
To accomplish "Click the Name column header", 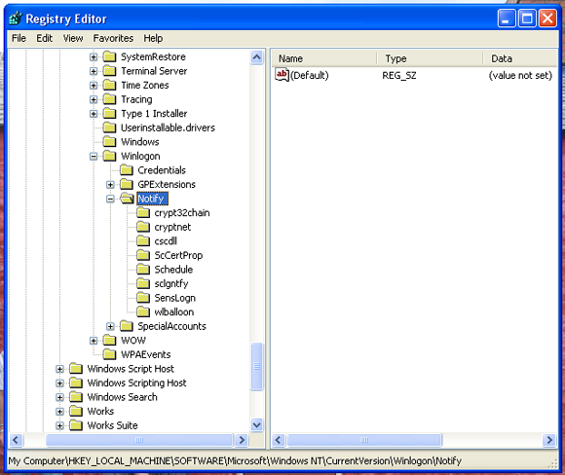I will coord(324,58).
